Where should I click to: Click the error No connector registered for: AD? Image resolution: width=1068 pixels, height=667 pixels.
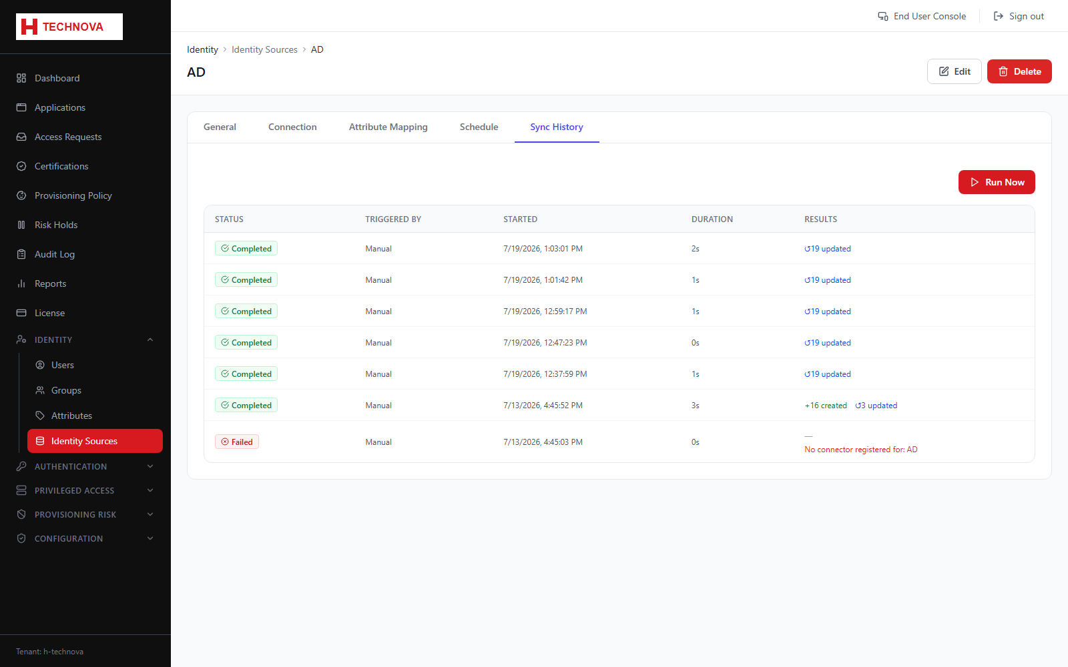[861, 450]
